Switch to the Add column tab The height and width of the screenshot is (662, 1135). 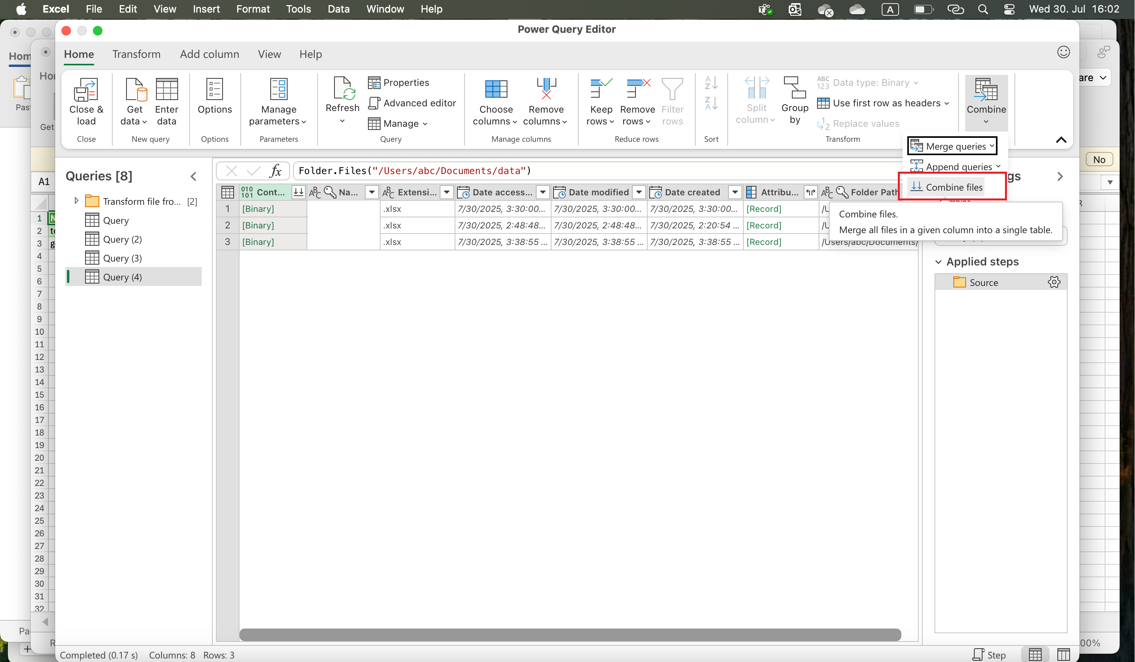210,54
